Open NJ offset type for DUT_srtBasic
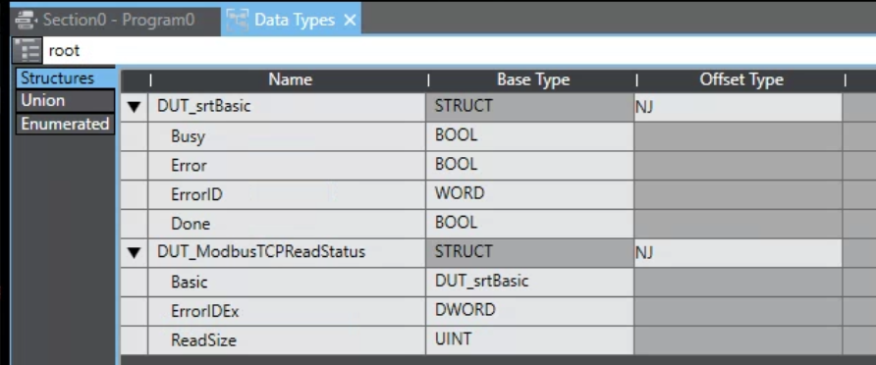Image resolution: width=876 pixels, height=365 pixels. (x=738, y=107)
